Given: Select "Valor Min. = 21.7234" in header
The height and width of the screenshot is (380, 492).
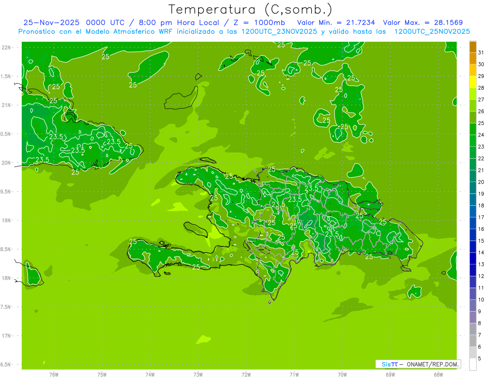Looking at the screenshot, I should click(x=336, y=23).
